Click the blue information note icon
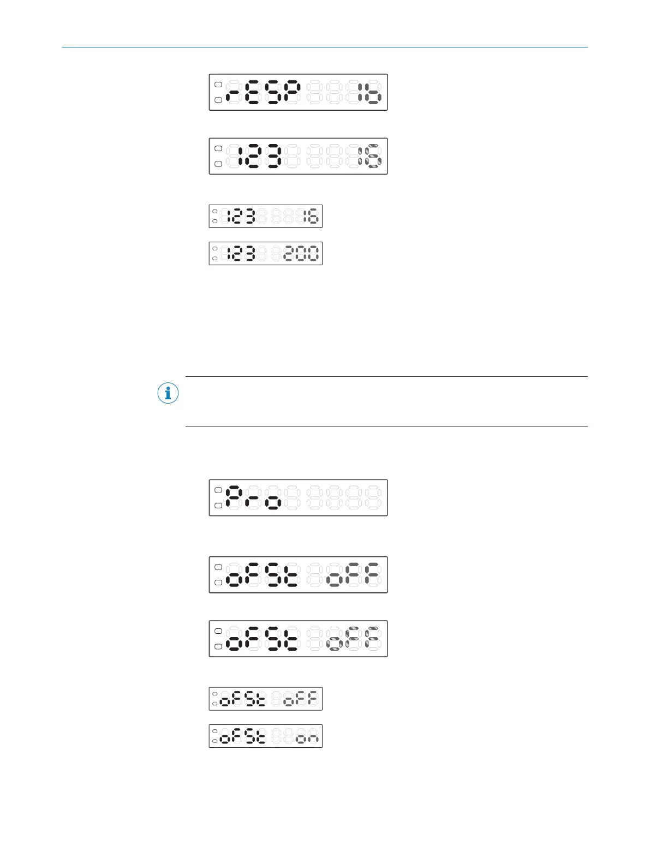Image resolution: width=650 pixels, height=864 pixels. [168, 393]
